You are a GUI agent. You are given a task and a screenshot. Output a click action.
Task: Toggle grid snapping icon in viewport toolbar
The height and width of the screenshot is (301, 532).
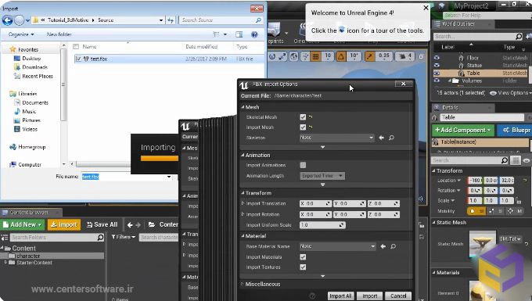click(315, 56)
